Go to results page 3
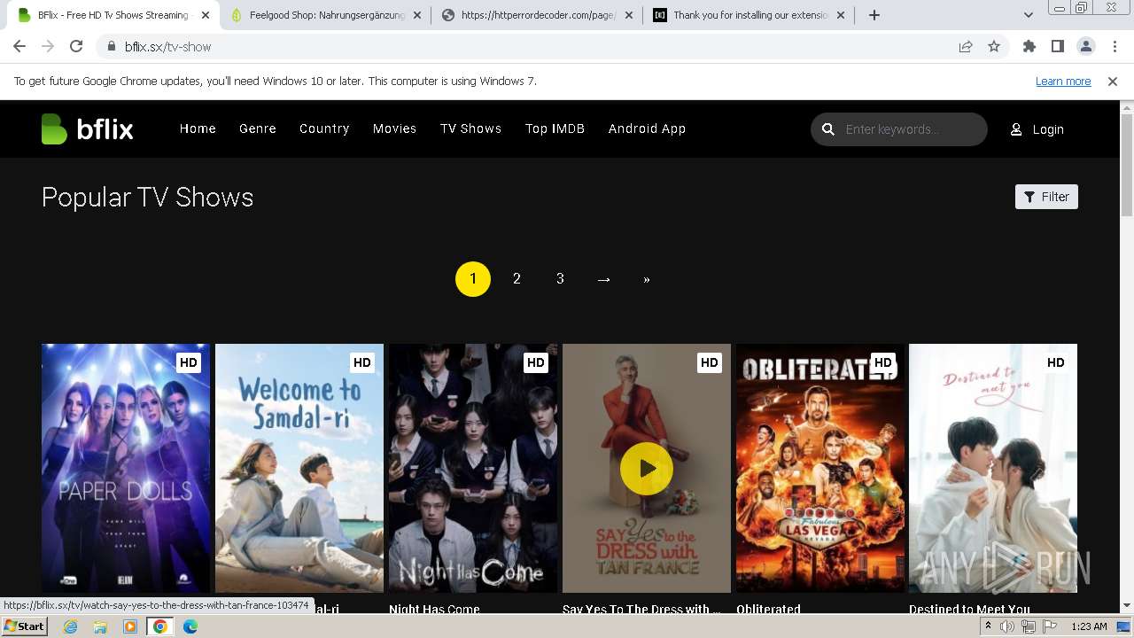1134x638 pixels. (x=560, y=279)
